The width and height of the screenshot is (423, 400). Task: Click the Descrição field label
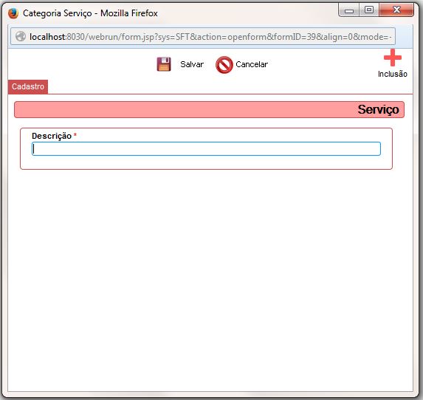click(x=52, y=136)
